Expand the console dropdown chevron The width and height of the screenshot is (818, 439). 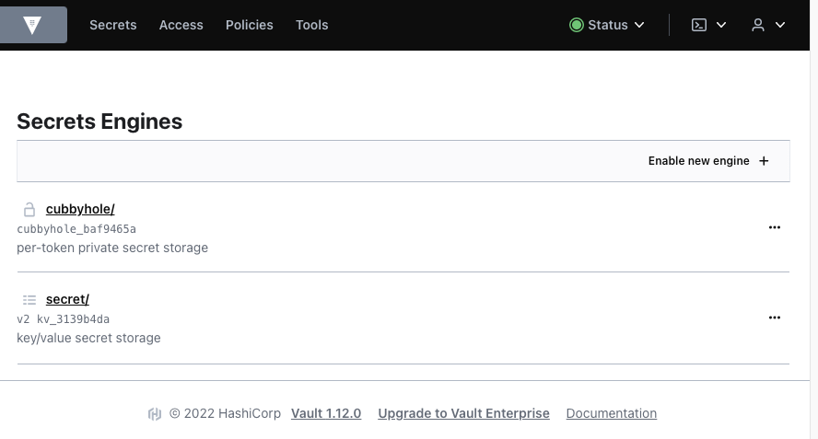pyautogui.click(x=721, y=25)
